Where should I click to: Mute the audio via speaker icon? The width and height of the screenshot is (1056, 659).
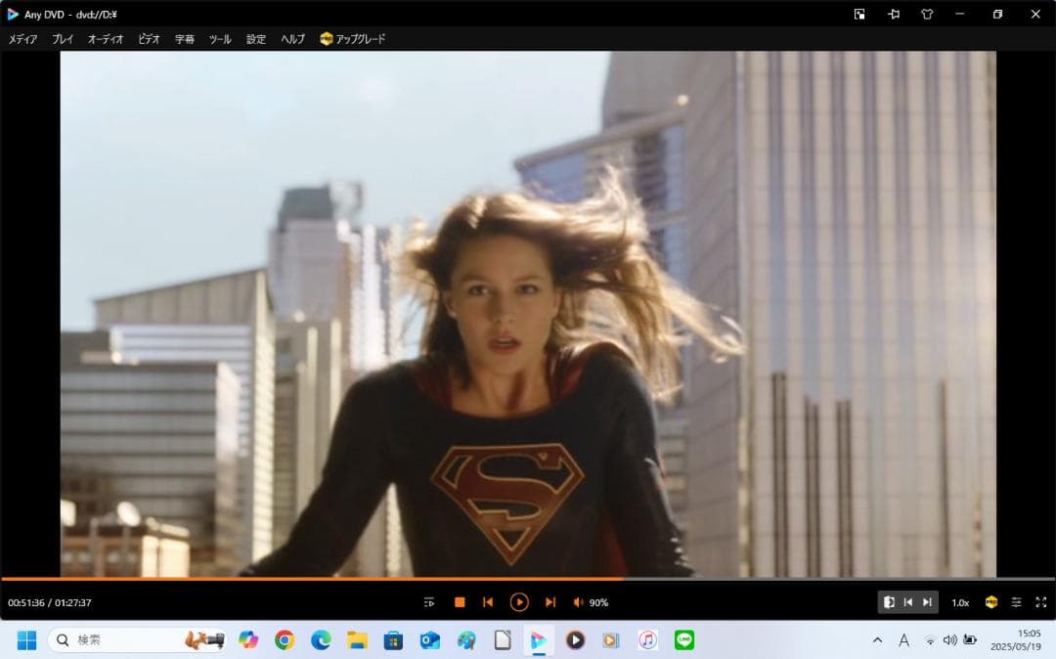click(578, 602)
